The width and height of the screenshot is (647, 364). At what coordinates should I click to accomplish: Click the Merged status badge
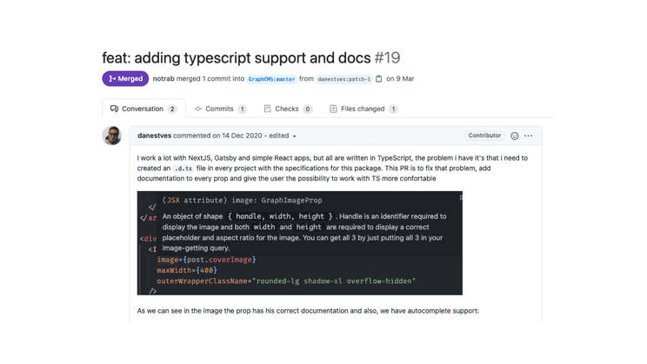coord(125,79)
